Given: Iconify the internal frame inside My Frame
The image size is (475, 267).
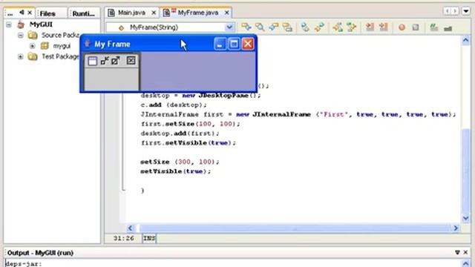Looking at the screenshot, I should click(105, 61).
